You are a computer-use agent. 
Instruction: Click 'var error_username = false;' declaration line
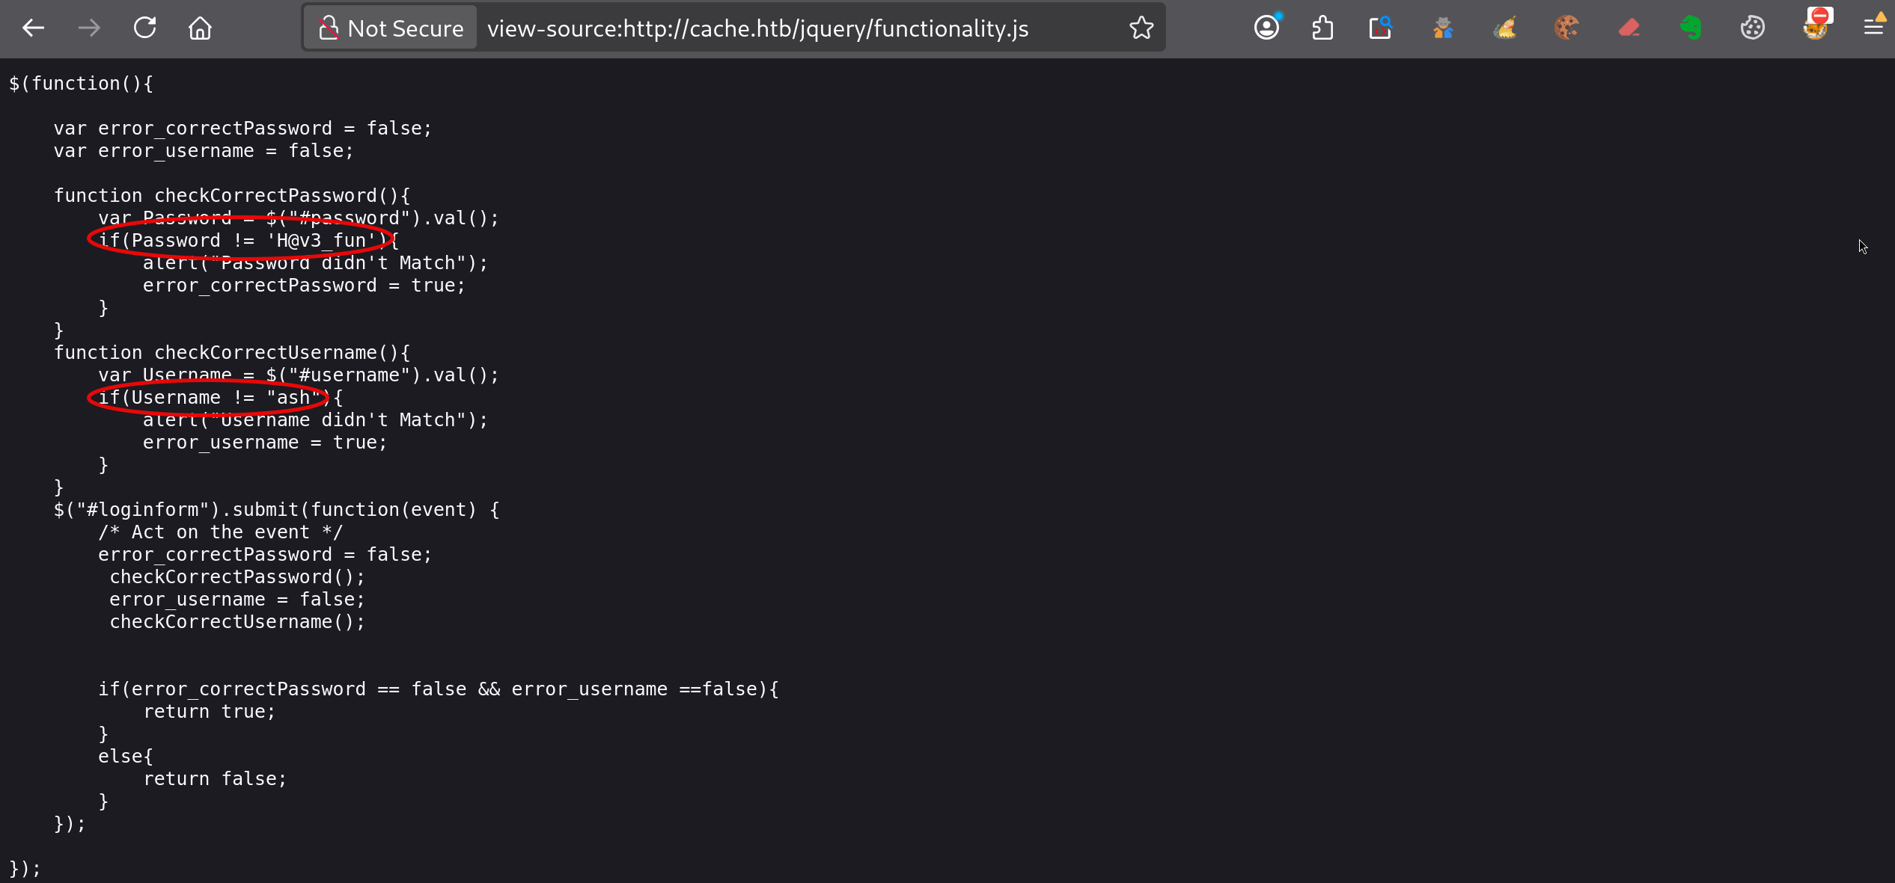tap(204, 151)
